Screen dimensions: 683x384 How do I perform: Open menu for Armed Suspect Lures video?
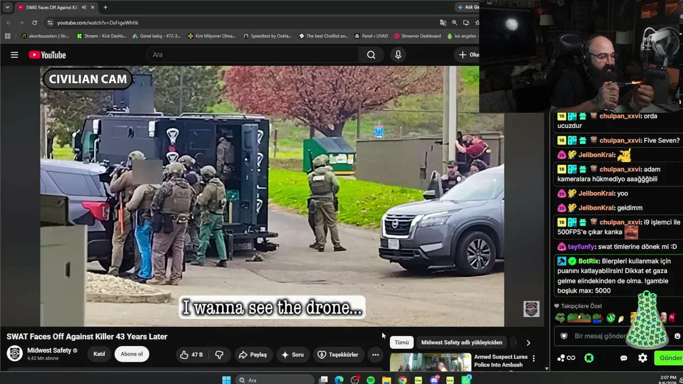[x=534, y=358]
